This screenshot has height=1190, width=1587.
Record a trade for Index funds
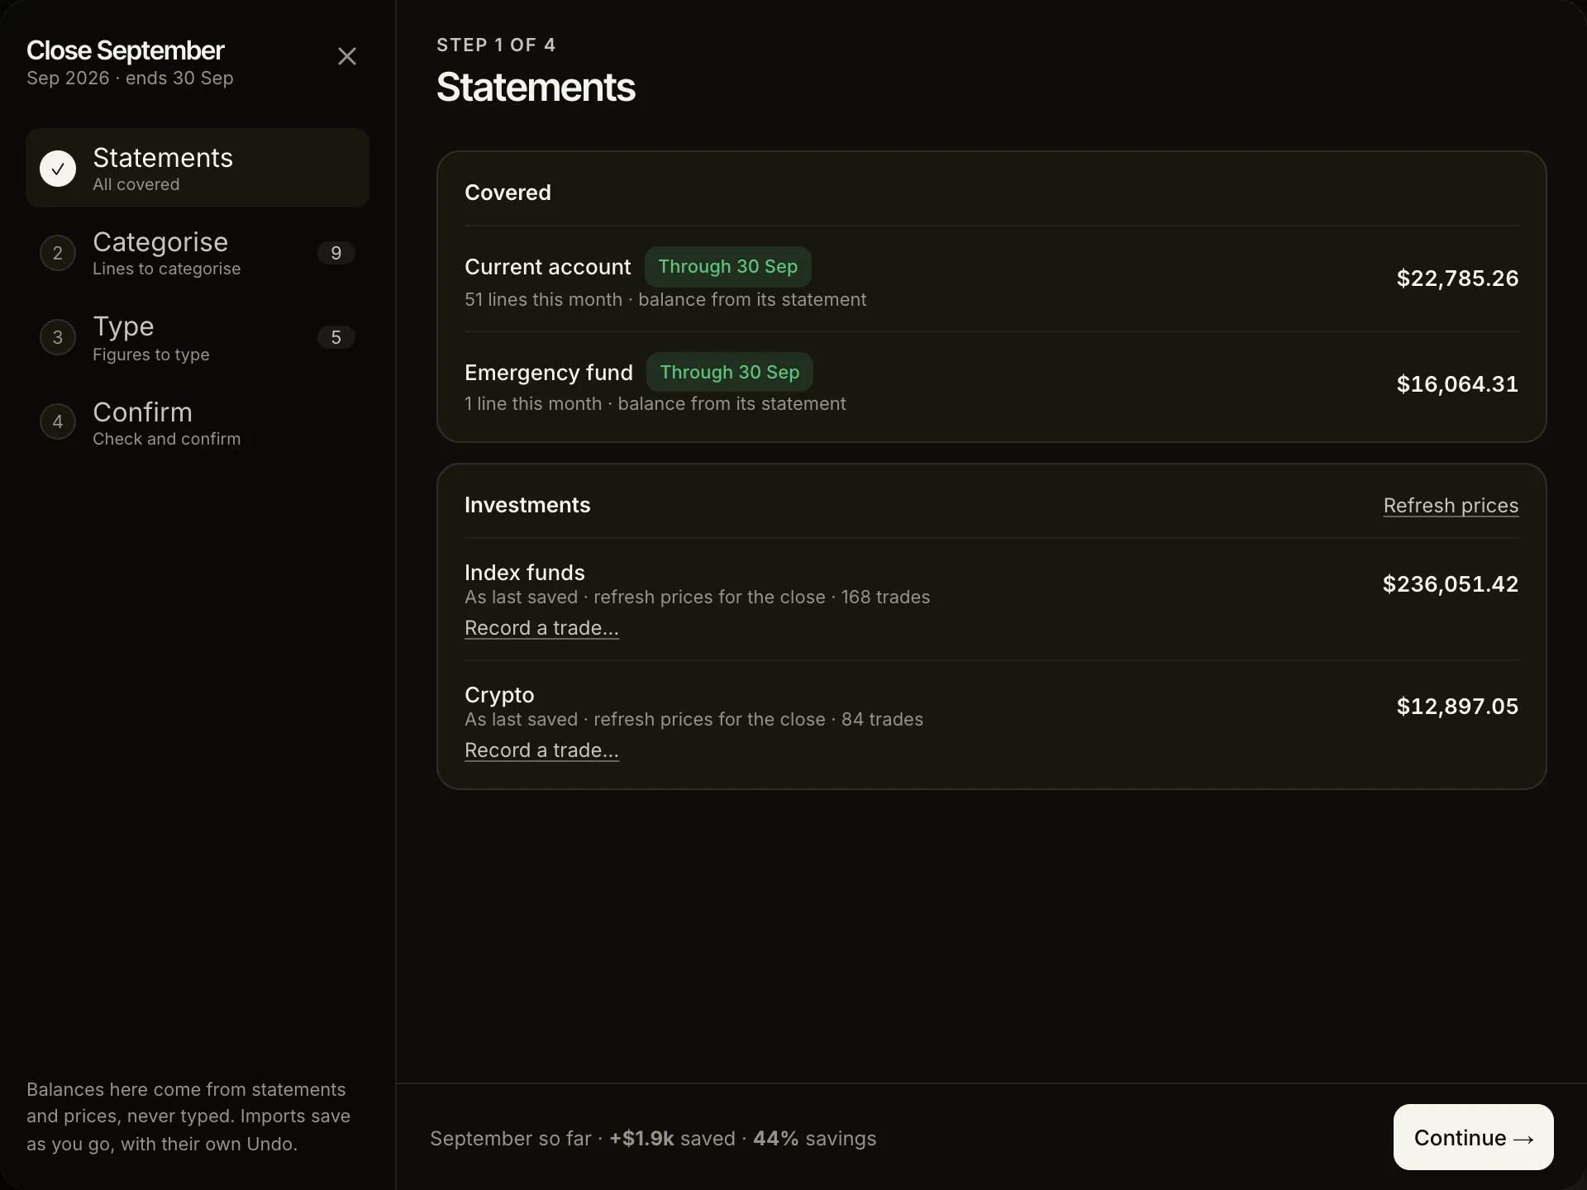tap(541, 628)
